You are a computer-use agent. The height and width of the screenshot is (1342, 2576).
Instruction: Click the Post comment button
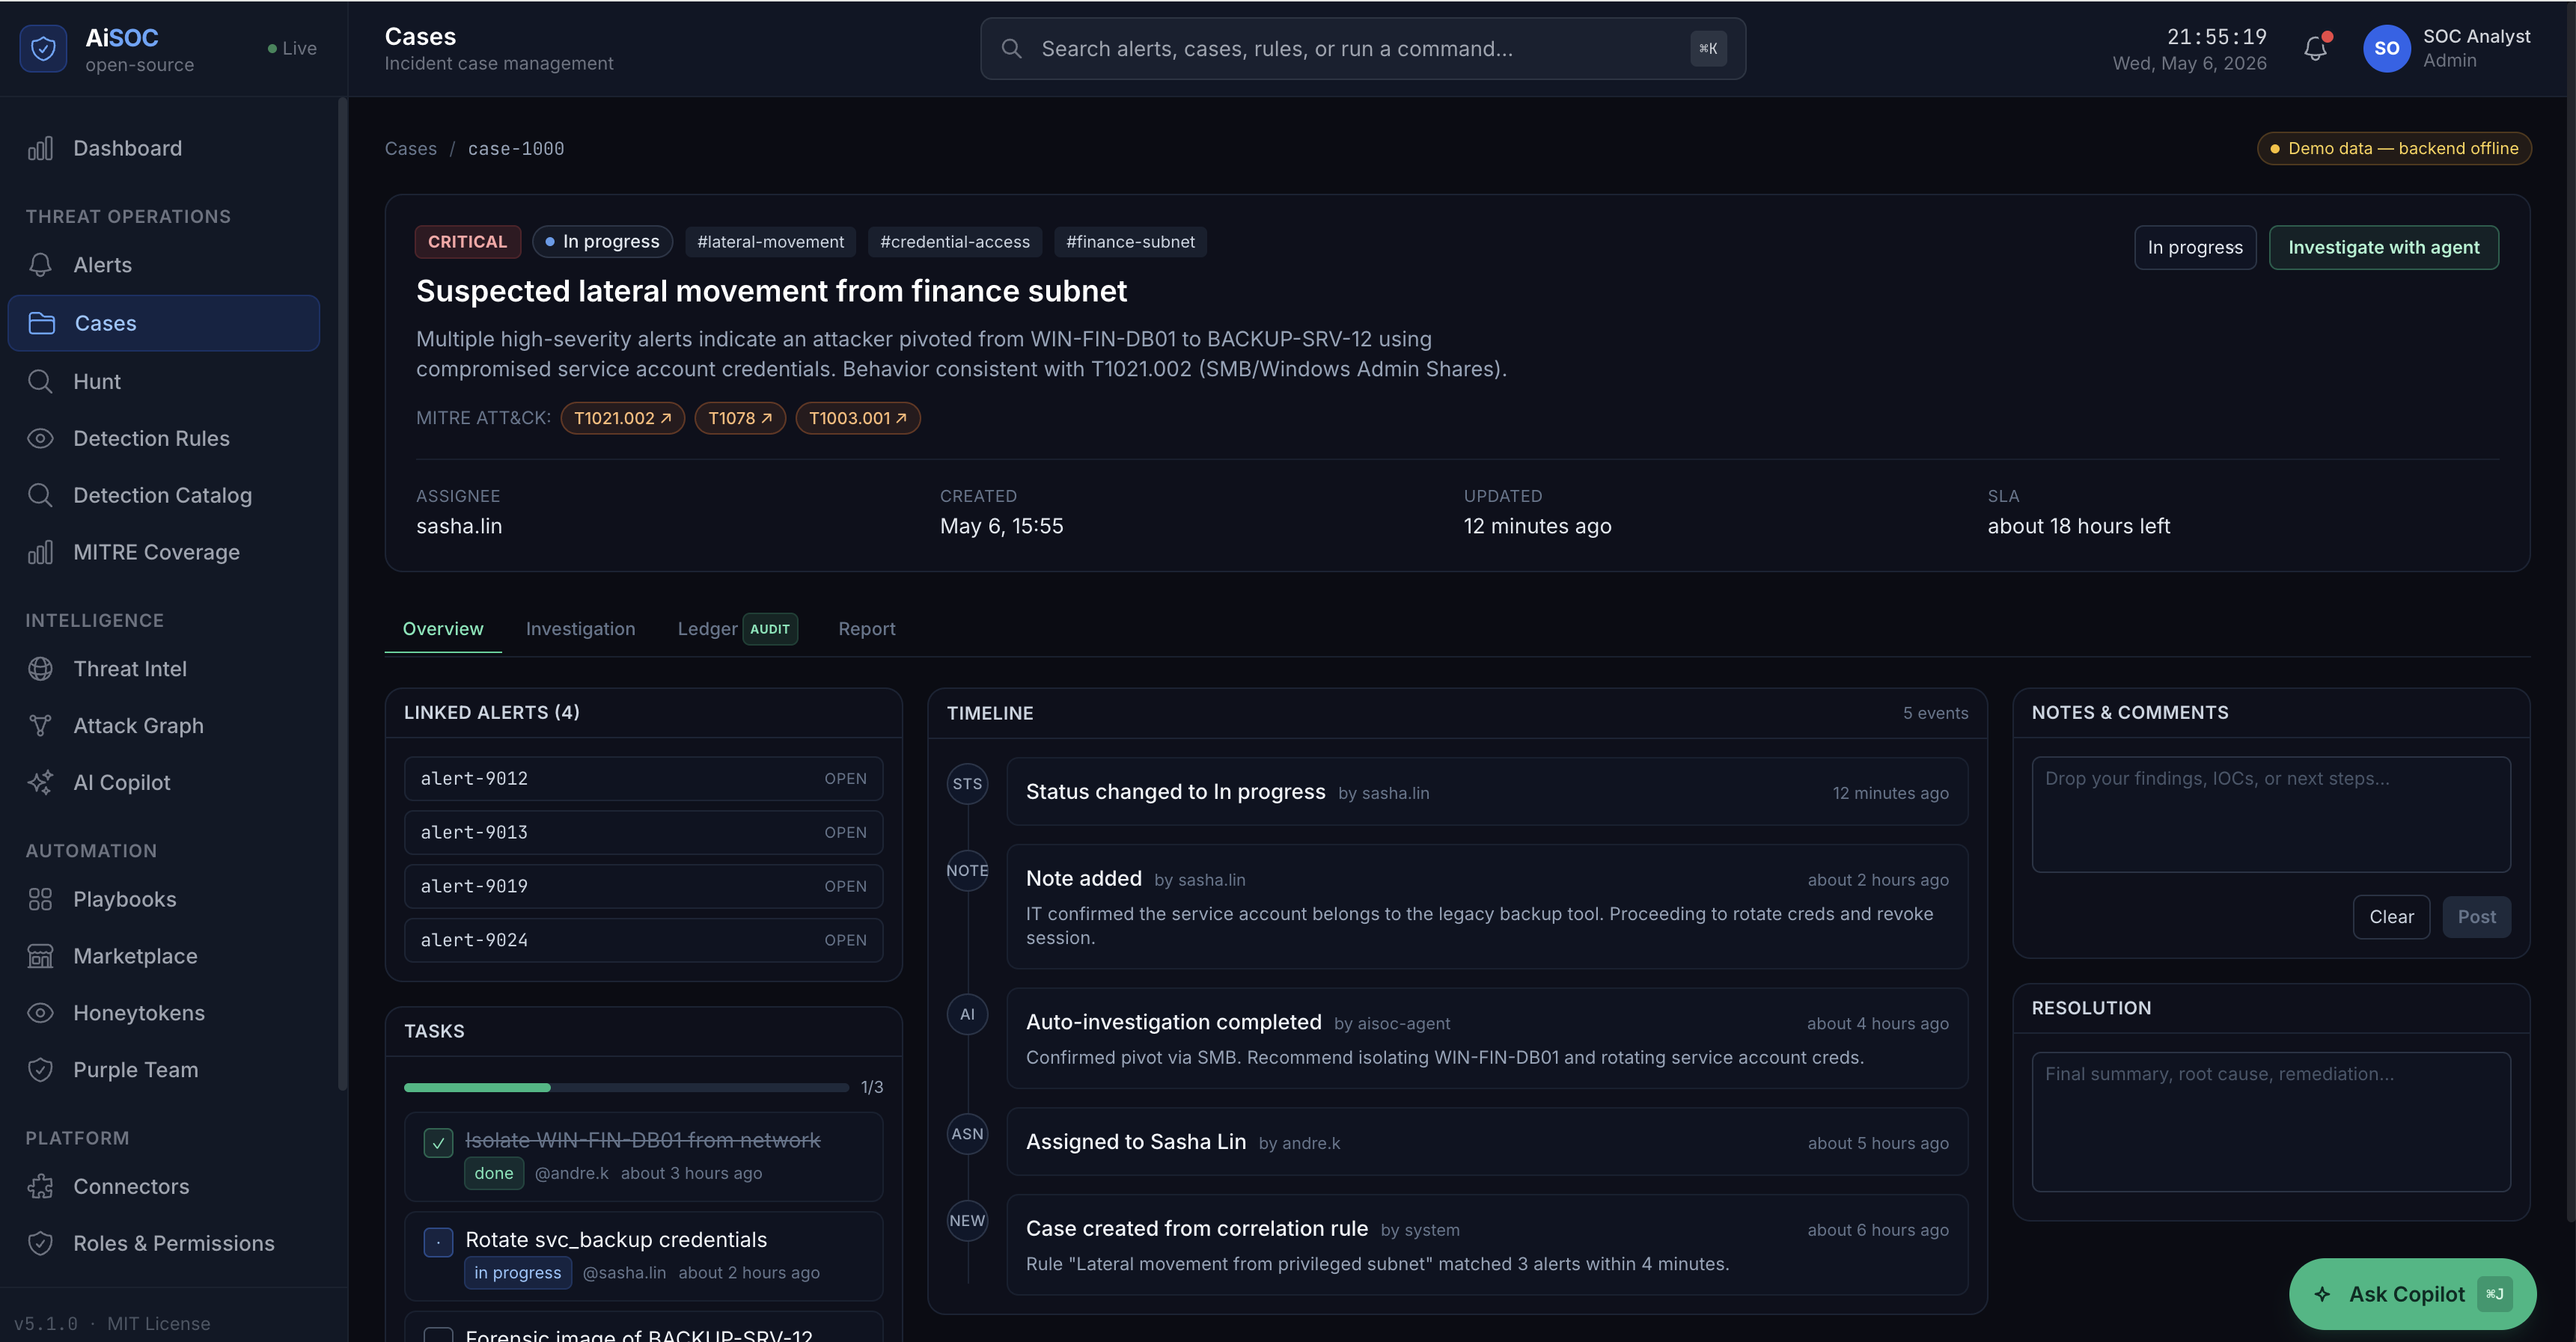(2476, 917)
